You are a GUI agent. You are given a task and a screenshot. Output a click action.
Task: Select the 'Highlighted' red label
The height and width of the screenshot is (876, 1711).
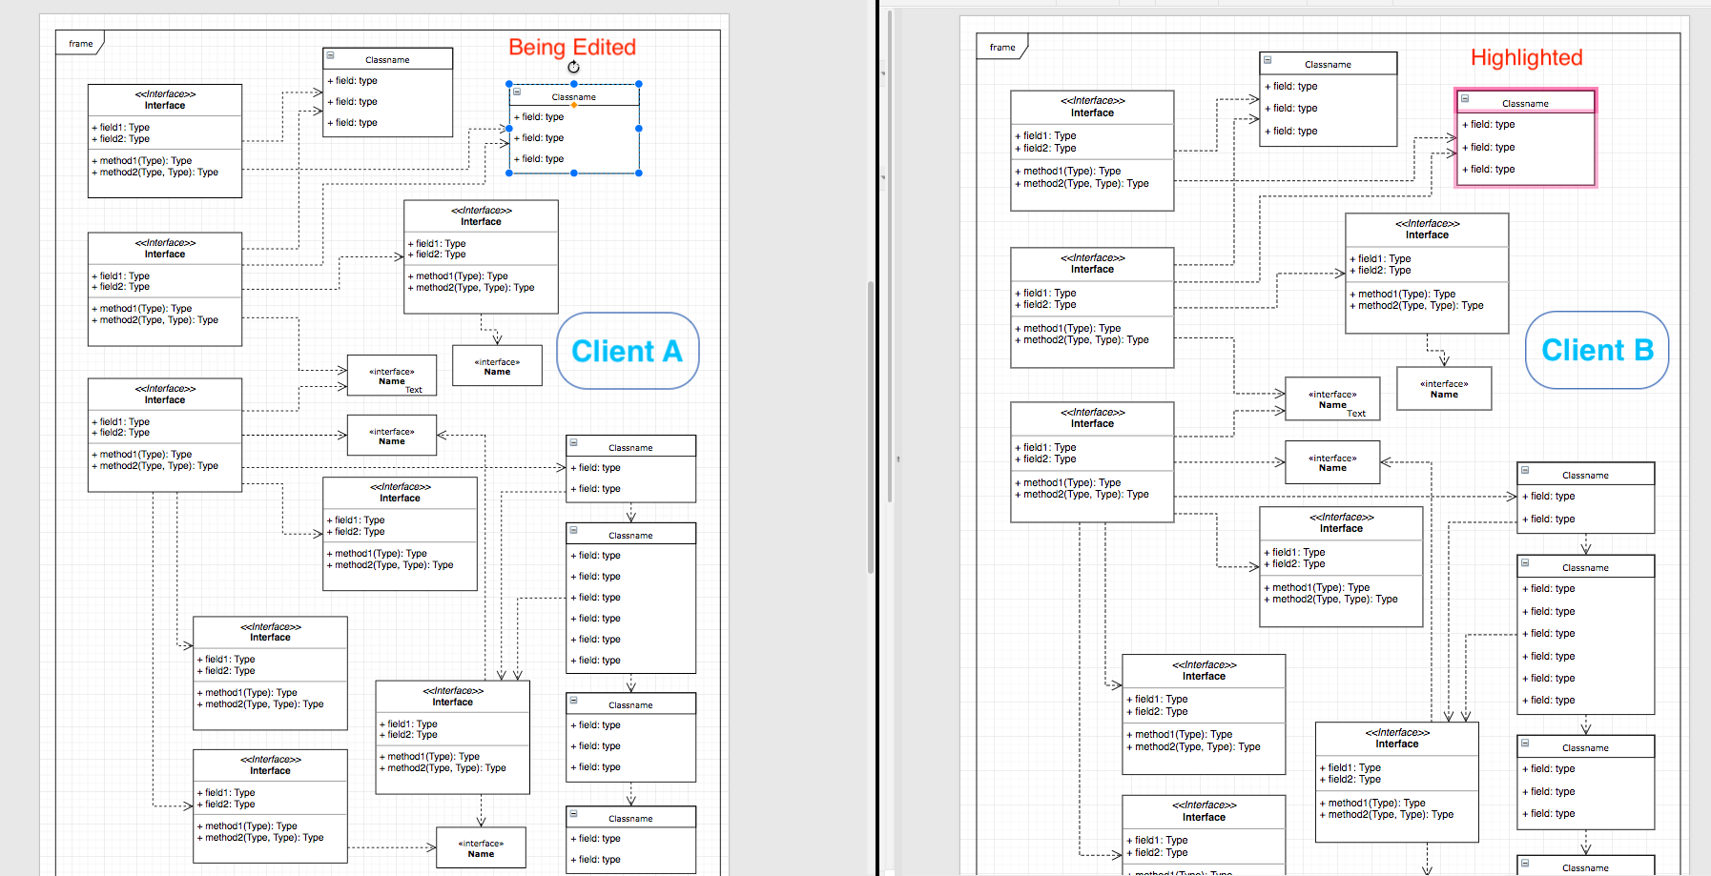tap(1526, 57)
